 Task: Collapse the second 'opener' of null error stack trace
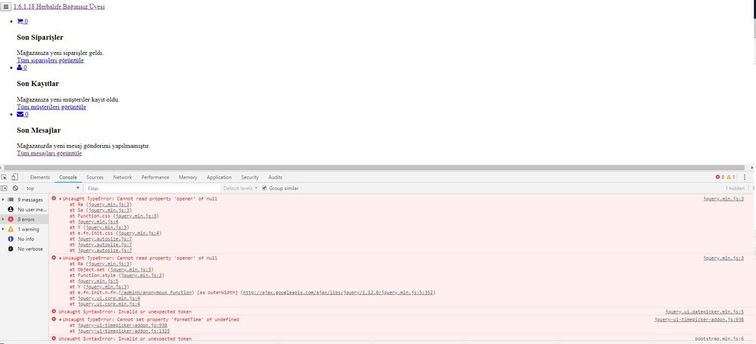click(x=60, y=258)
